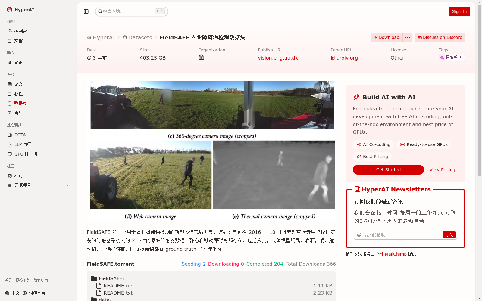Click the HyperAI logo icon
The height and width of the screenshot is (301, 482).
[10, 10]
